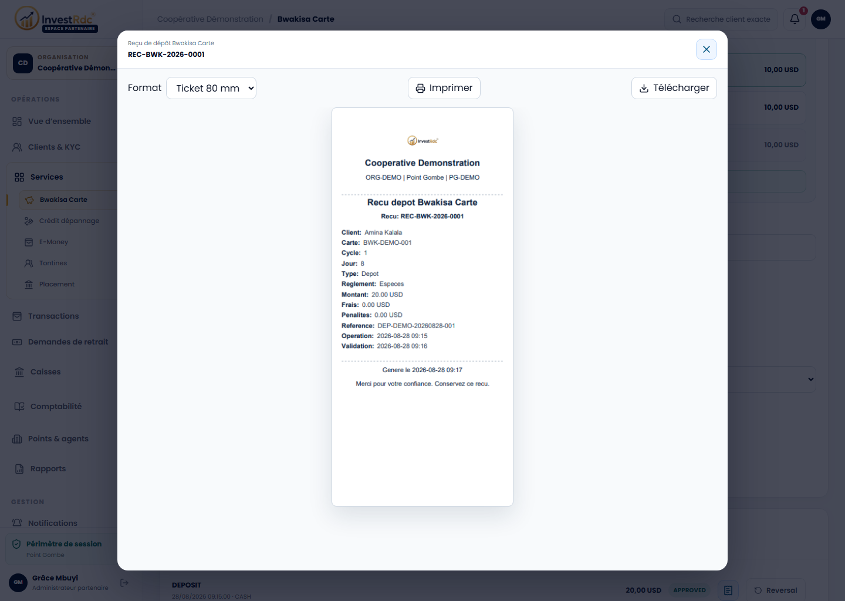Click the E-Money wallet icon

point(29,242)
